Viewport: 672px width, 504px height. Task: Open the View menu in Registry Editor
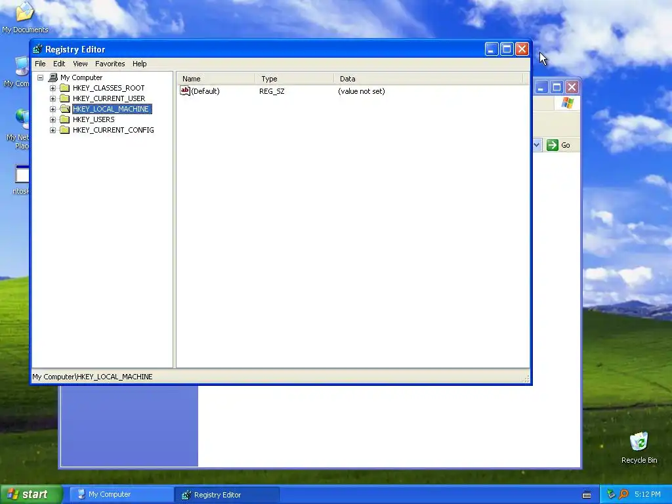click(80, 64)
